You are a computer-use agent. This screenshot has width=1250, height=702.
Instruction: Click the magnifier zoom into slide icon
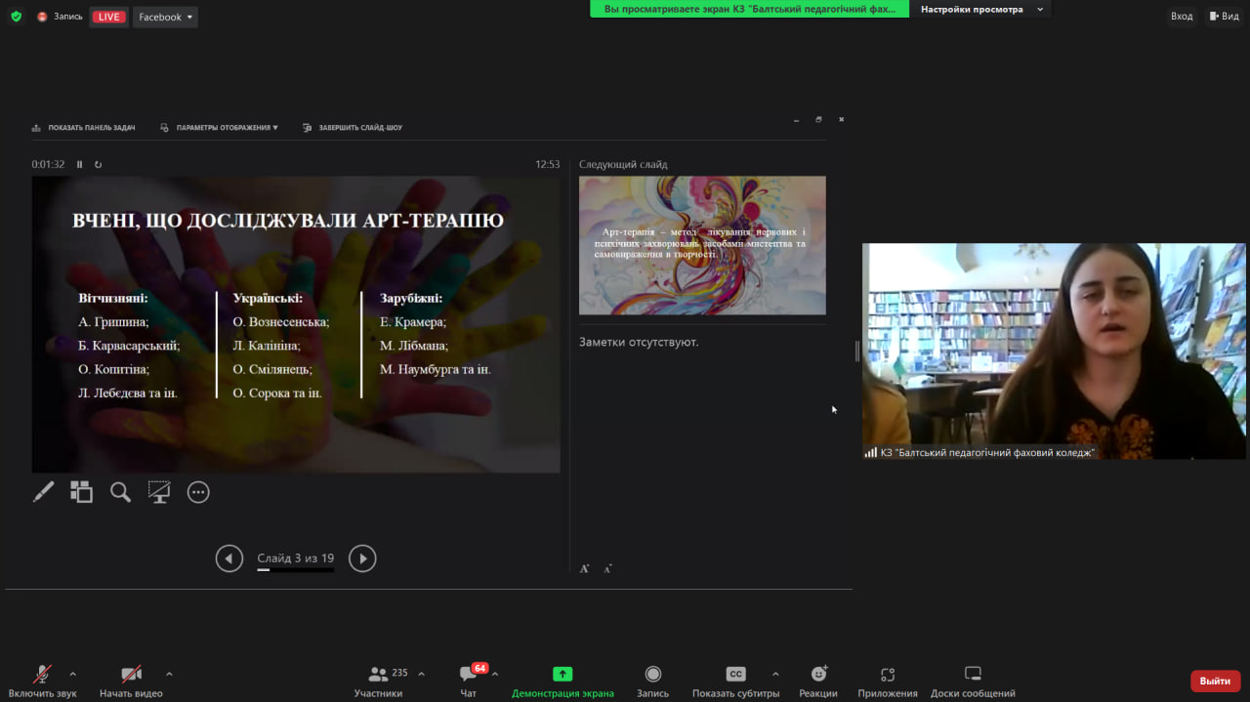120,492
